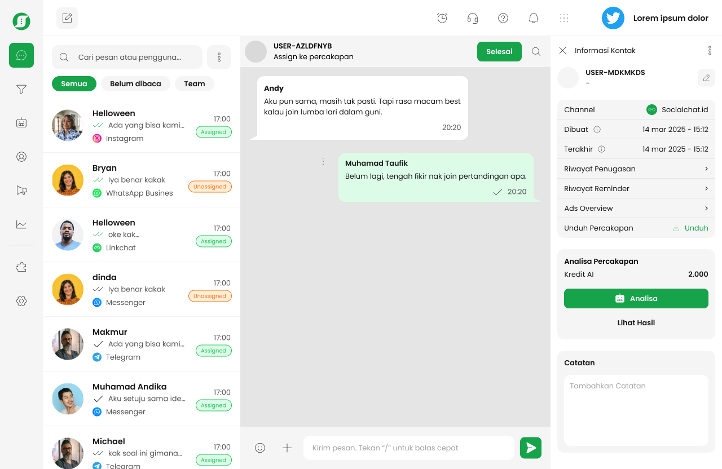
Task: View analytics via the line chart sidebar icon
Action: click(21, 224)
